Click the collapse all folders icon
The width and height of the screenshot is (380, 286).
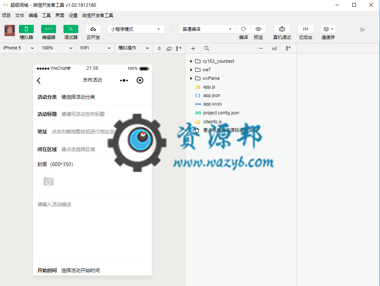tap(274, 49)
